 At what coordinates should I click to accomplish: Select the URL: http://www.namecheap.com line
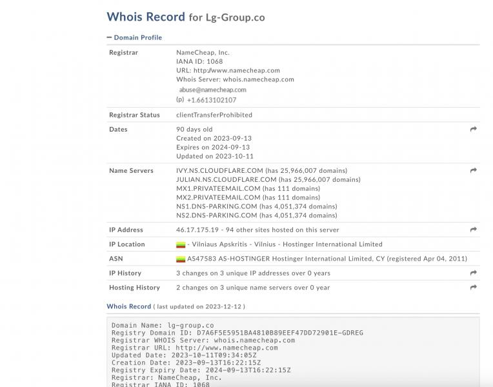[x=228, y=70]
